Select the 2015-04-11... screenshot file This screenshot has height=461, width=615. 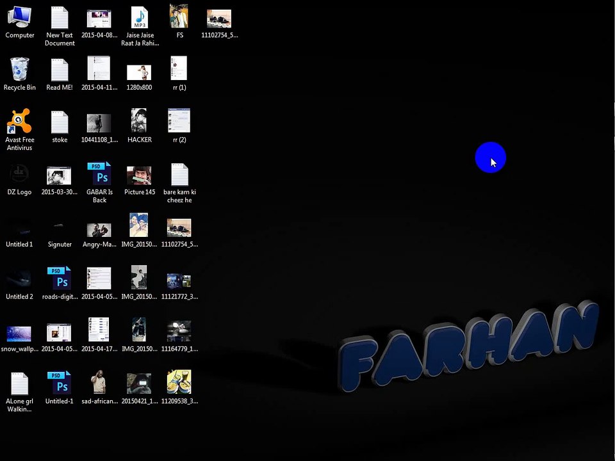click(99, 74)
